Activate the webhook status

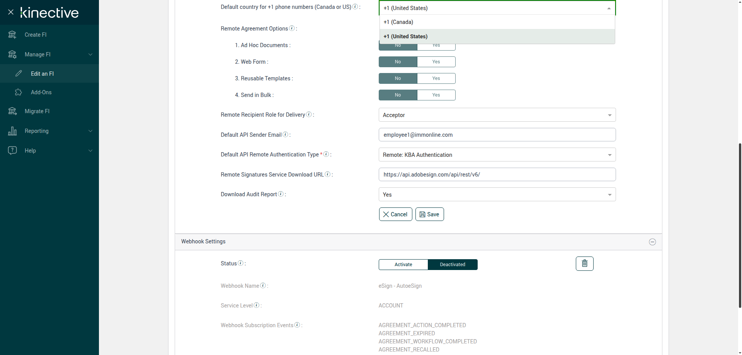click(x=403, y=265)
